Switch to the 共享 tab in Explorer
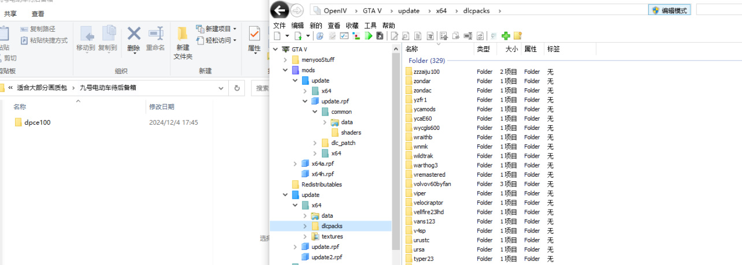The image size is (742, 265). coord(10,13)
